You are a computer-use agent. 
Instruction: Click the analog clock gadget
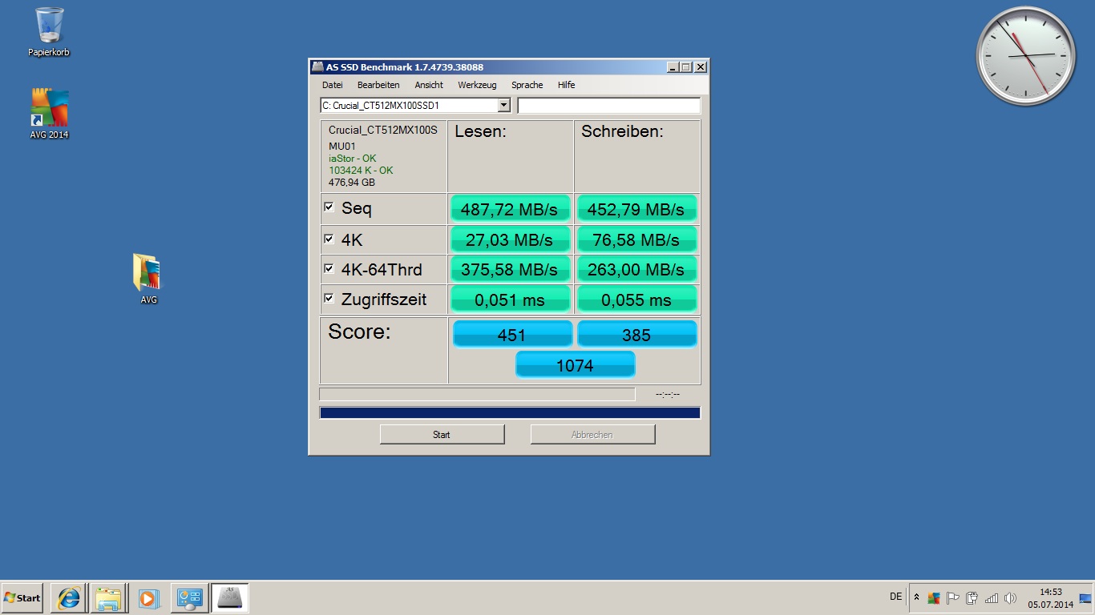[x=1026, y=56]
